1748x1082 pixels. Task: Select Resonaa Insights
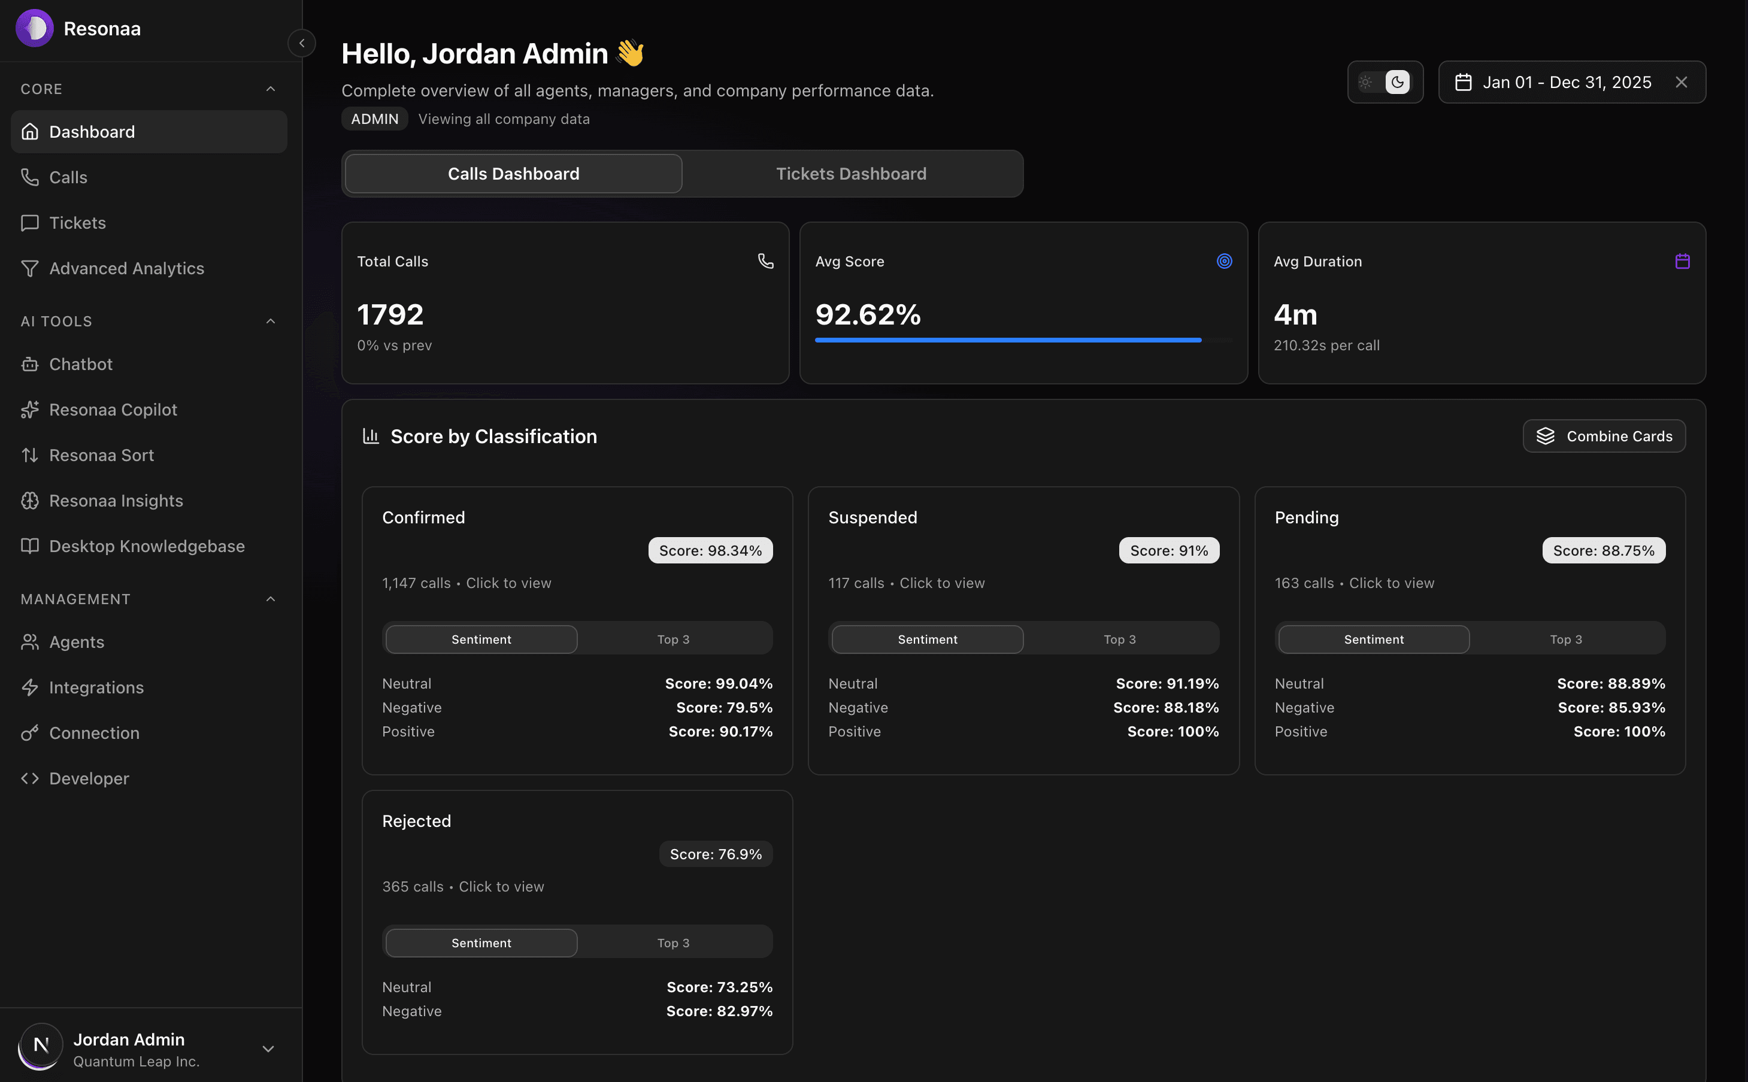pos(115,500)
